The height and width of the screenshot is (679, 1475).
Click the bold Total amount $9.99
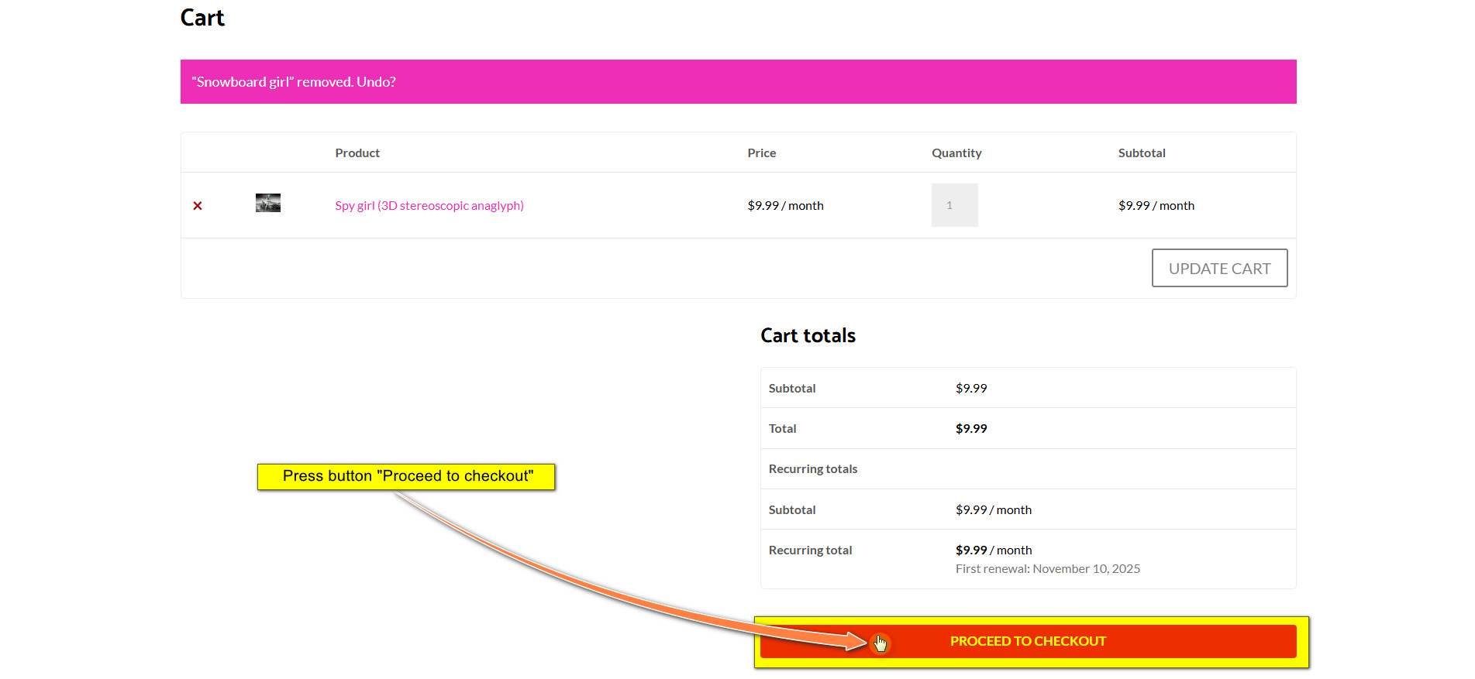(x=971, y=429)
